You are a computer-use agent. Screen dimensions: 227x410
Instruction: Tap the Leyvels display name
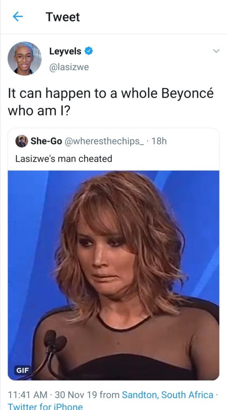point(65,51)
